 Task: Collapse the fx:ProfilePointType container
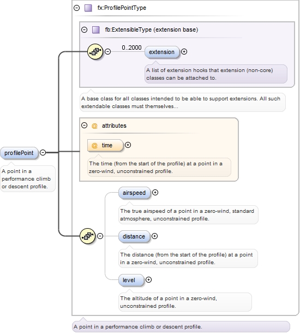click(x=77, y=8)
